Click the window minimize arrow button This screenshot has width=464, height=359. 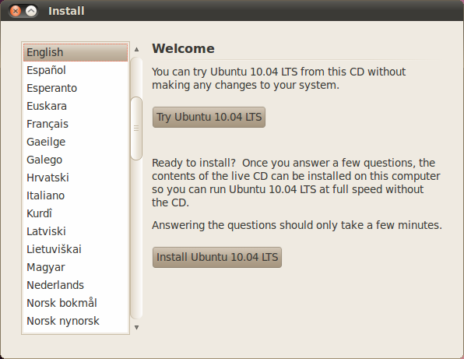tap(31, 11)
